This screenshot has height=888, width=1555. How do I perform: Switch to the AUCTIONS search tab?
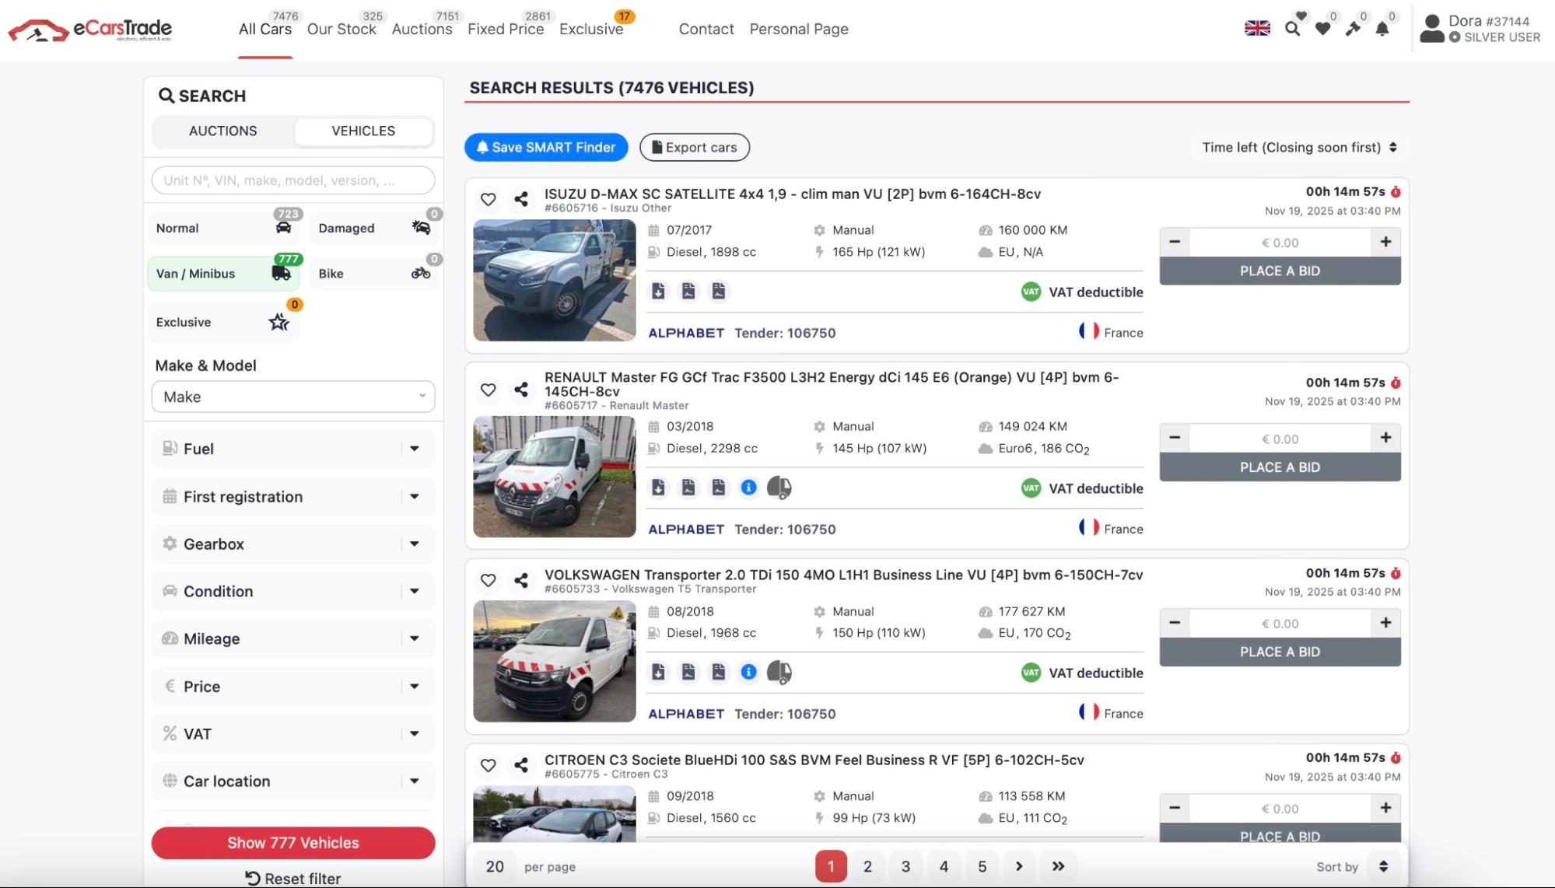pyautogui.click(x=222, y=131)
